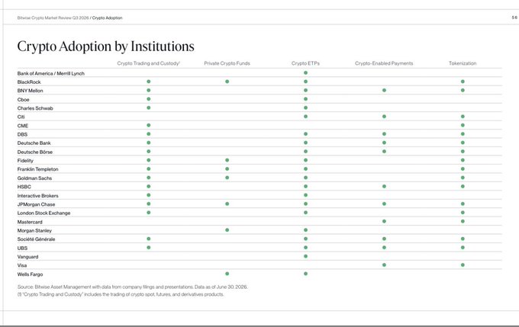Select the 'Wells Fargo' row label
The image size is (519, 327).
[30, 274]
